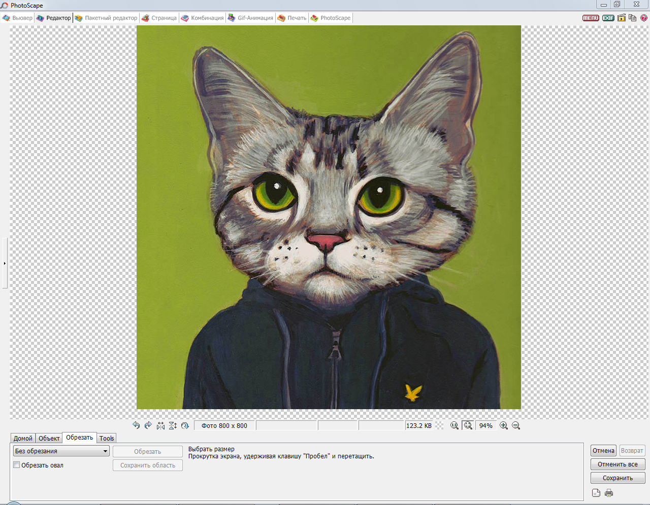
Task: Click the copy pages icon
Action: pos(632,18)
